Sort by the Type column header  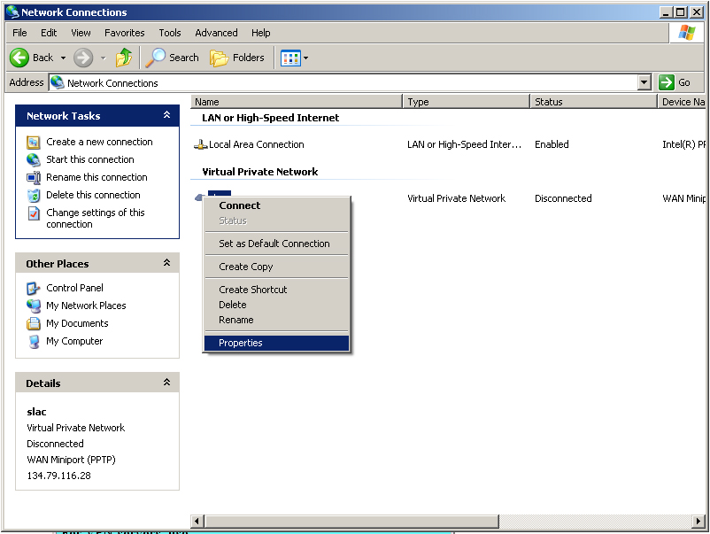[467, 102]
